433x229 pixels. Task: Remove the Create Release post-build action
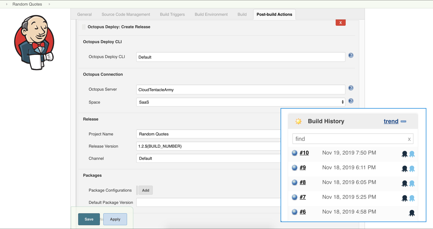(340, 22)
